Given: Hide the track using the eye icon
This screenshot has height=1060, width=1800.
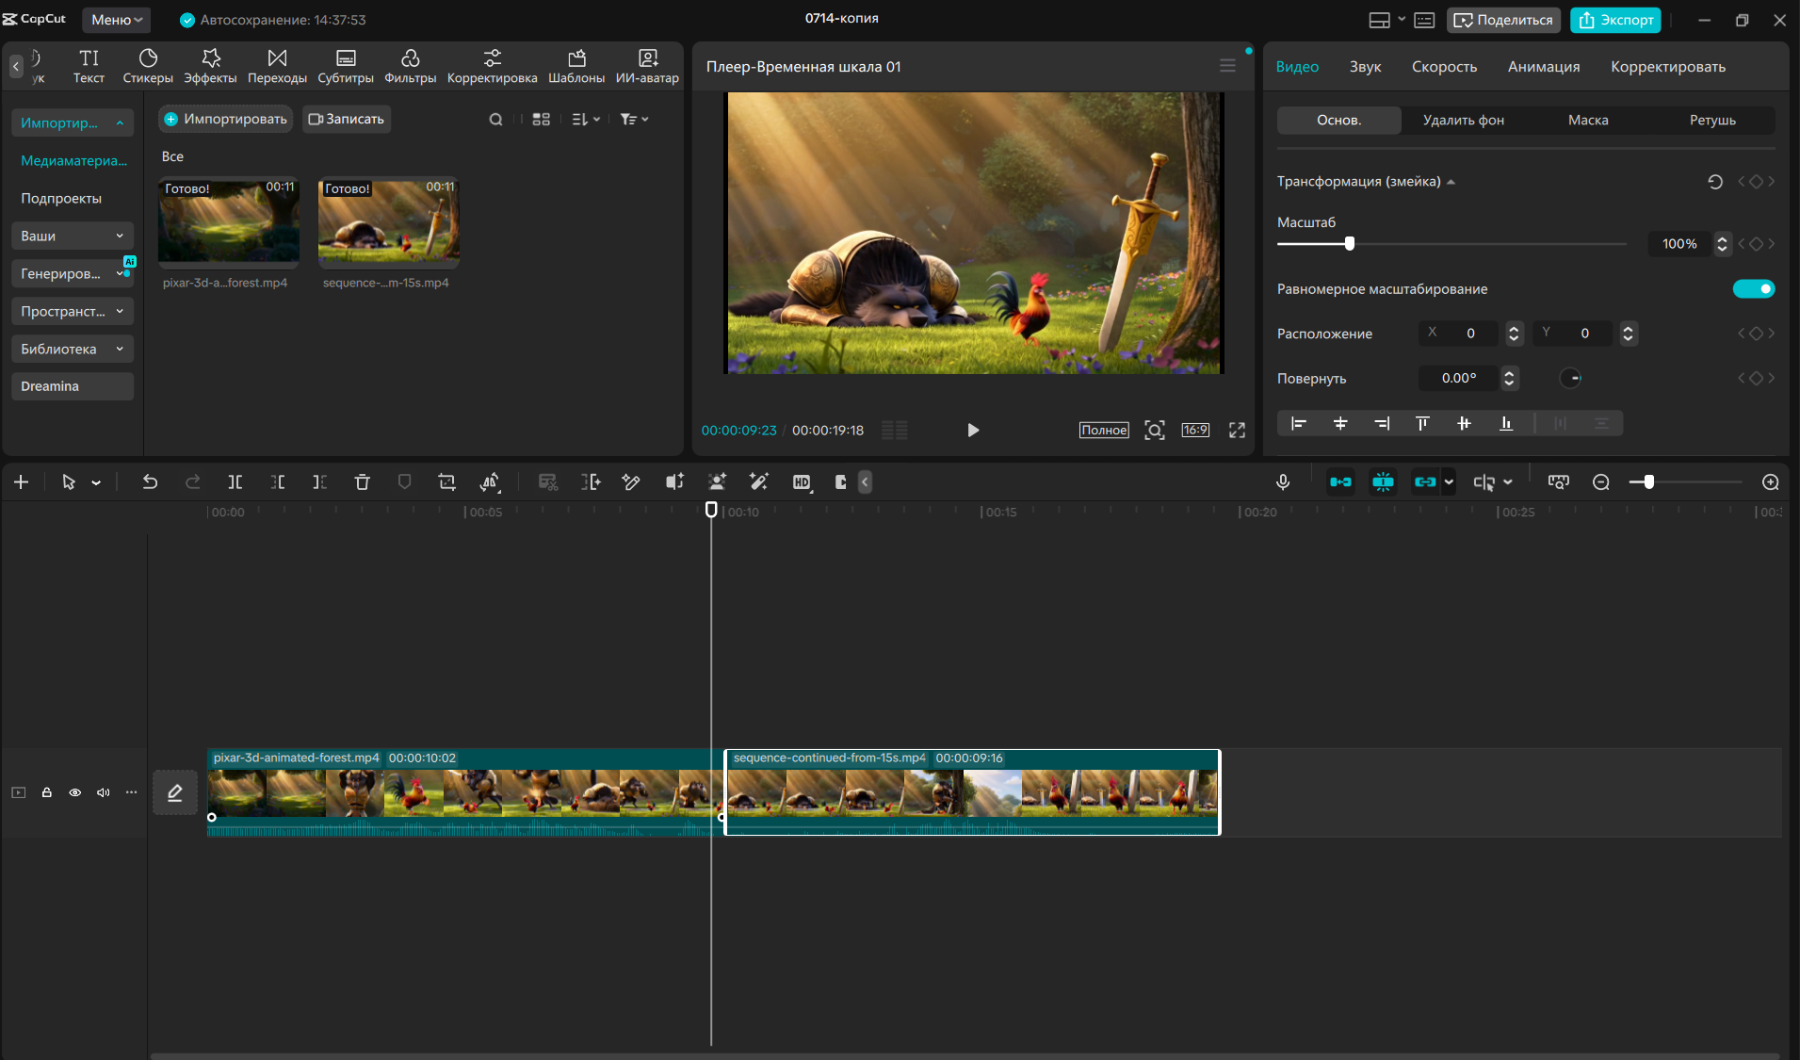Looking at the screenshot, I should [75, 792].
